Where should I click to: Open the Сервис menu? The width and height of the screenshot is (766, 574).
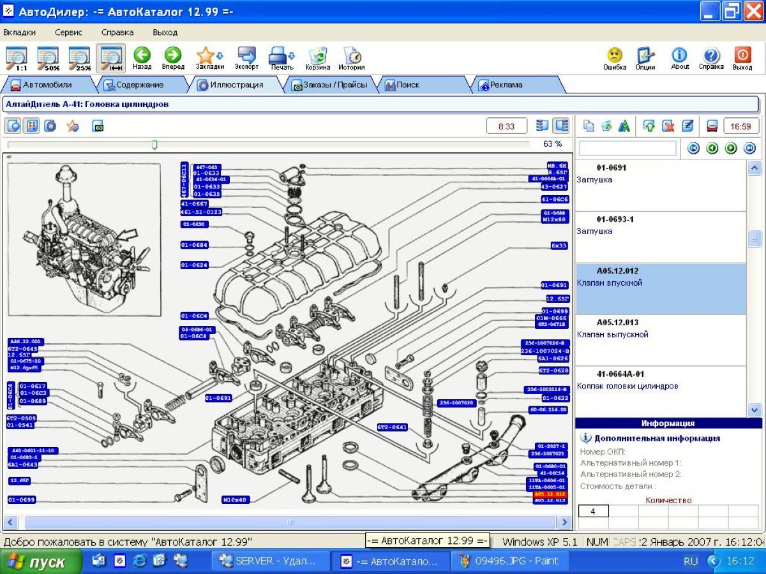coord(68,32)
